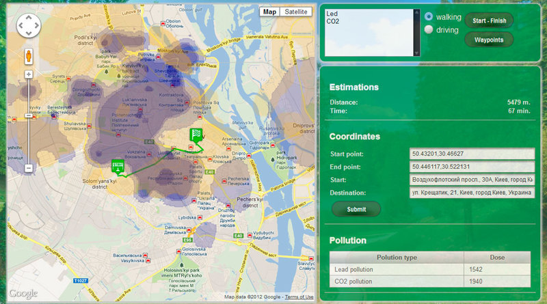Click the Kontraktova Square metro icon

tap(187, 102)
